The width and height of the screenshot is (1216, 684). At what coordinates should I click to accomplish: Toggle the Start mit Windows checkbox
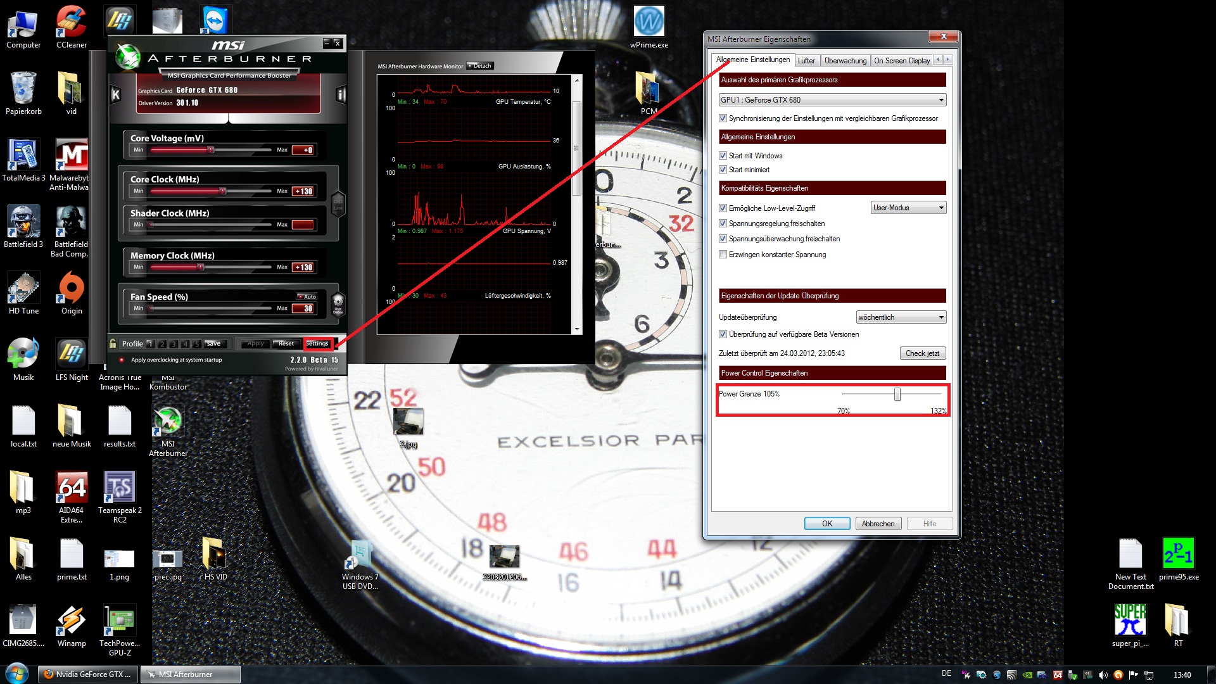[x=723, y=156]
